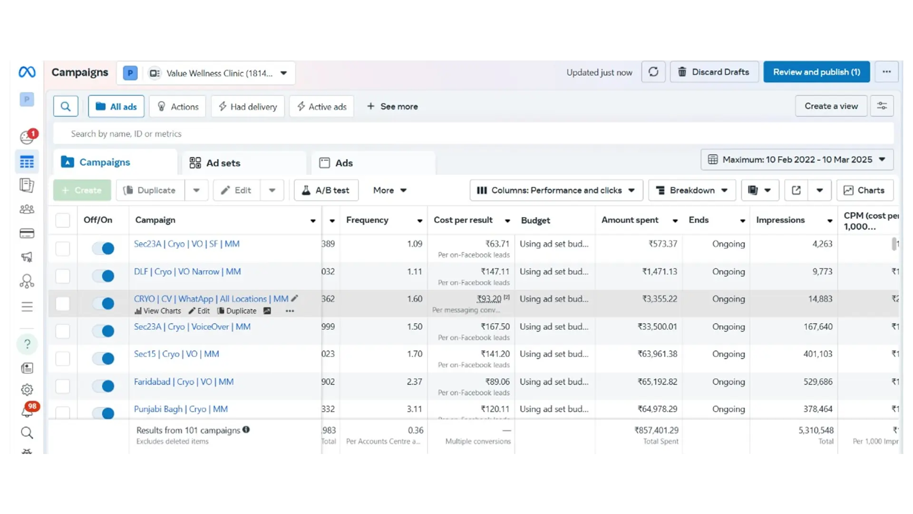The width and height of the screenshot is (913, 514).
Task: Select the All ads filter
Action: [x=117, y=106]
